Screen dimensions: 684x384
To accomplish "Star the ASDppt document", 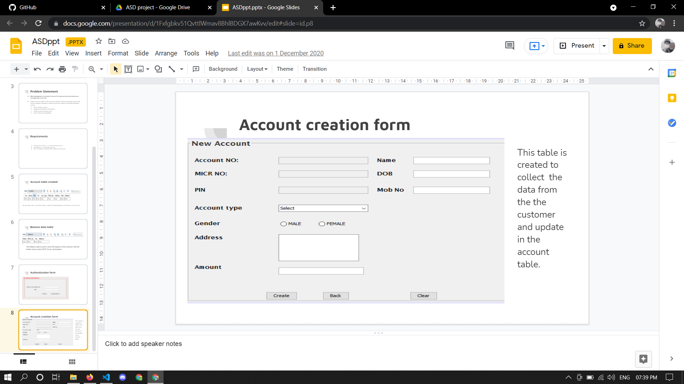I will [99, 41].
